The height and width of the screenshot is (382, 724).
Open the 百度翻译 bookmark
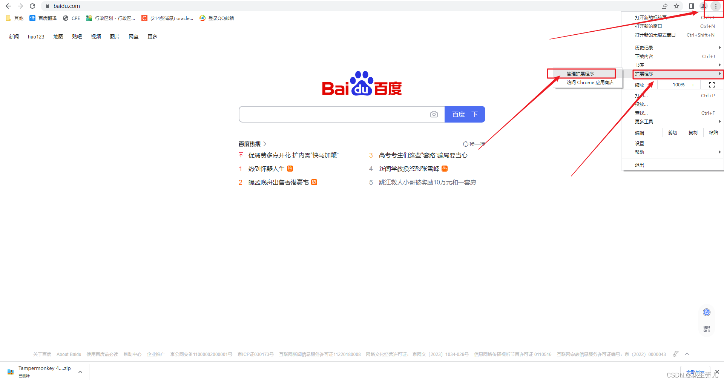43,18
